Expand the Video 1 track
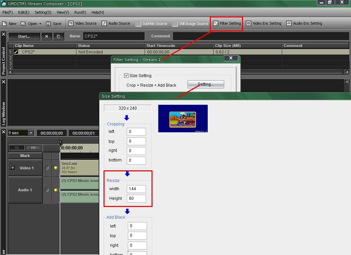351x255 pixels. 13,168
